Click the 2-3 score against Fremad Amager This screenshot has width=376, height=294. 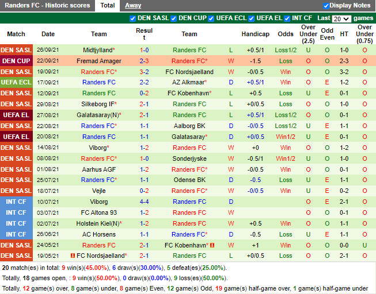(x=144, y=61)
